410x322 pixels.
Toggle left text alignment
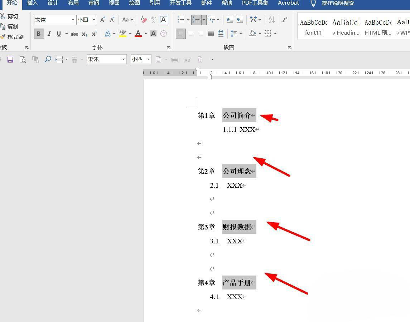pos(181,34)
